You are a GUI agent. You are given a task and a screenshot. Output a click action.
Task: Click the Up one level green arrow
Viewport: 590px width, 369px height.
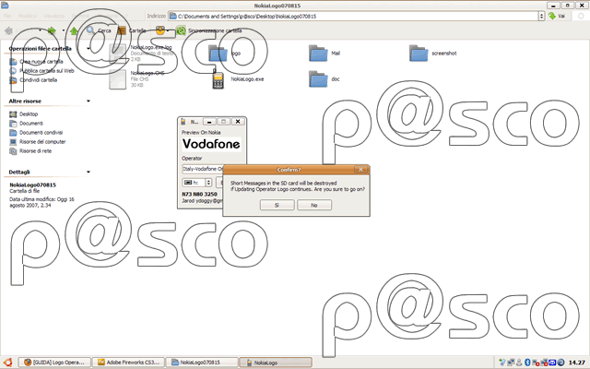click(x=74, y=30)
